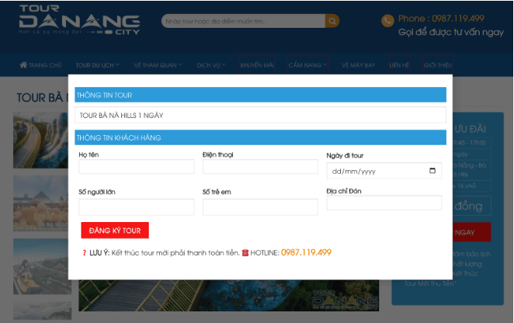The width and height of the screenshot is (514, 323).
Task: Focus the Điện thoại input field
Action: (260, 167)
